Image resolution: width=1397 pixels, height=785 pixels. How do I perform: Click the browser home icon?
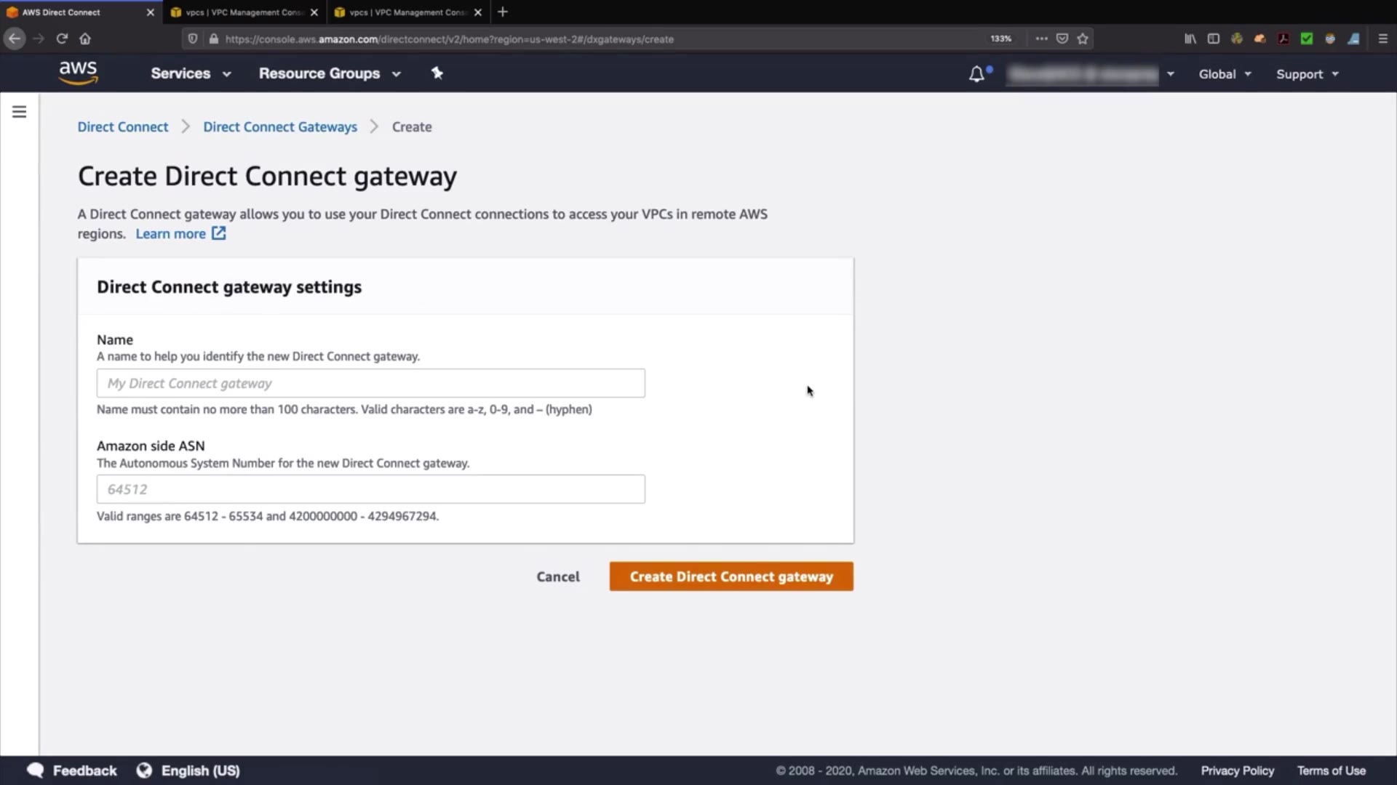pyautogui.click(x=85, y=39)
